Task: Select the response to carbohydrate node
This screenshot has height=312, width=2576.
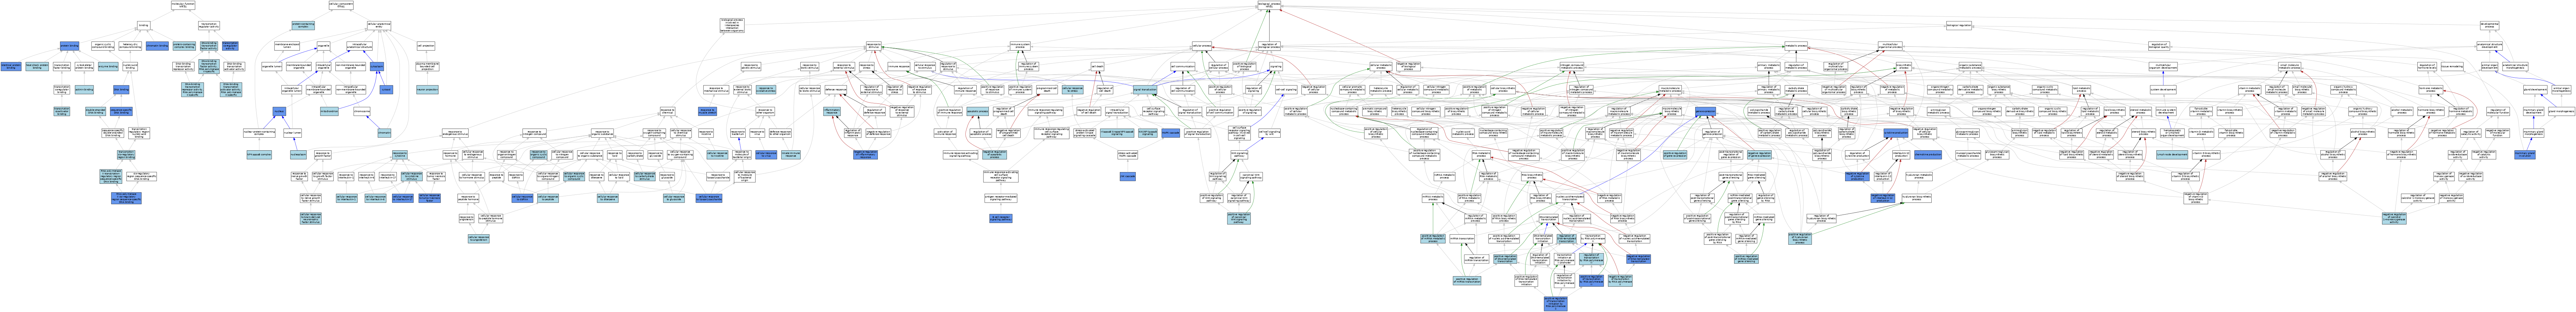Action: point(635,155)
